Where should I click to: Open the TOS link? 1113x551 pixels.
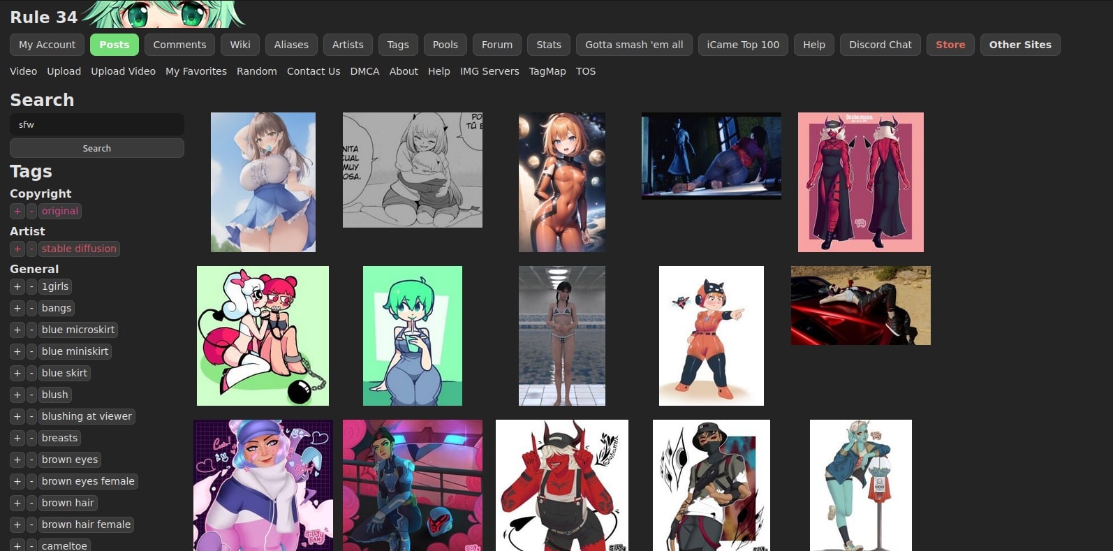[586, 71]
